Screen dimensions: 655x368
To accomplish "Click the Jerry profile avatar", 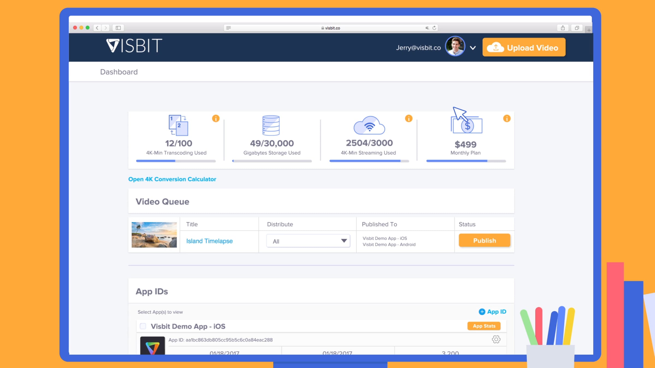I will (455, 46).
